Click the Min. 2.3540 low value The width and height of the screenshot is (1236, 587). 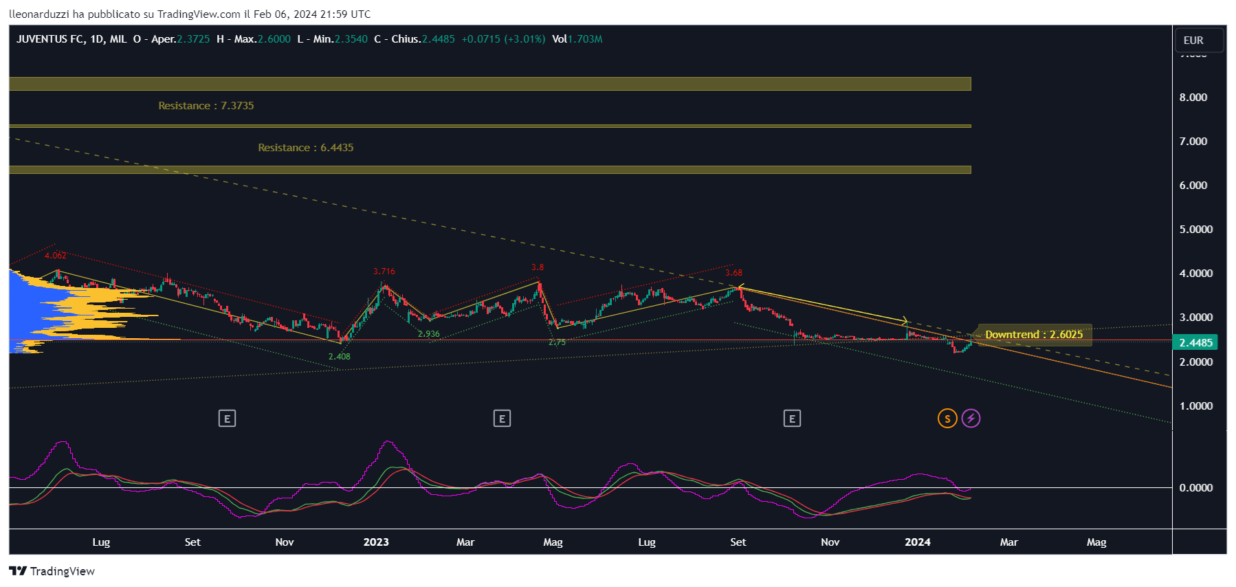(x=340, y=39)
